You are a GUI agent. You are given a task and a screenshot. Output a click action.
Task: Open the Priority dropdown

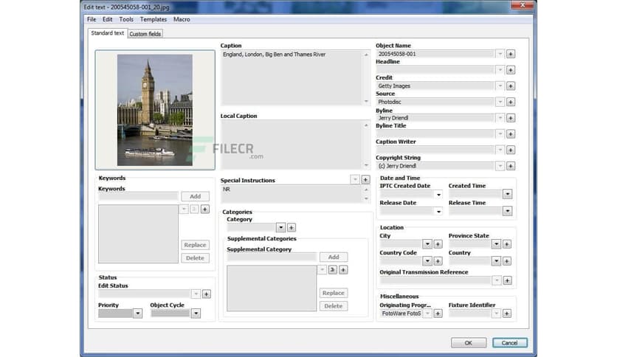[x=137, y=313]
